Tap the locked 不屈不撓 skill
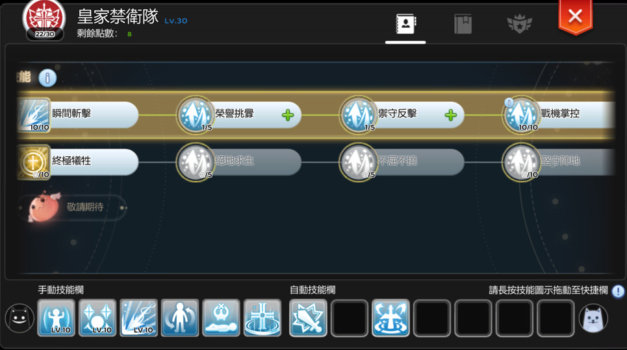This screenshot has height=350, width=627. (x=402, y=162)
